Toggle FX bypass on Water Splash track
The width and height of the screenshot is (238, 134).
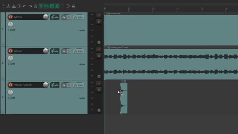(69, 85)
